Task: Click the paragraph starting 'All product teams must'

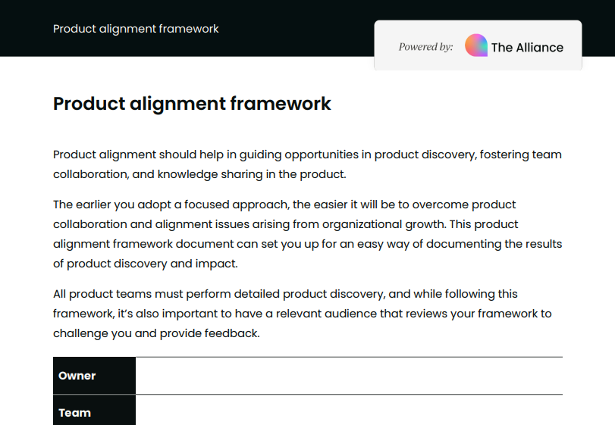Action: (303, 314)
